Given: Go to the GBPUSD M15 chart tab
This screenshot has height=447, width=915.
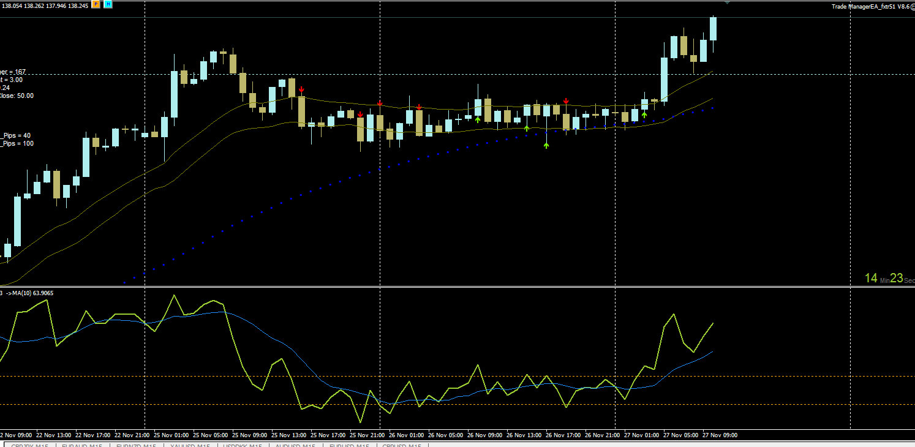Looking at the screenshot, I should click(x=402, y=445).
